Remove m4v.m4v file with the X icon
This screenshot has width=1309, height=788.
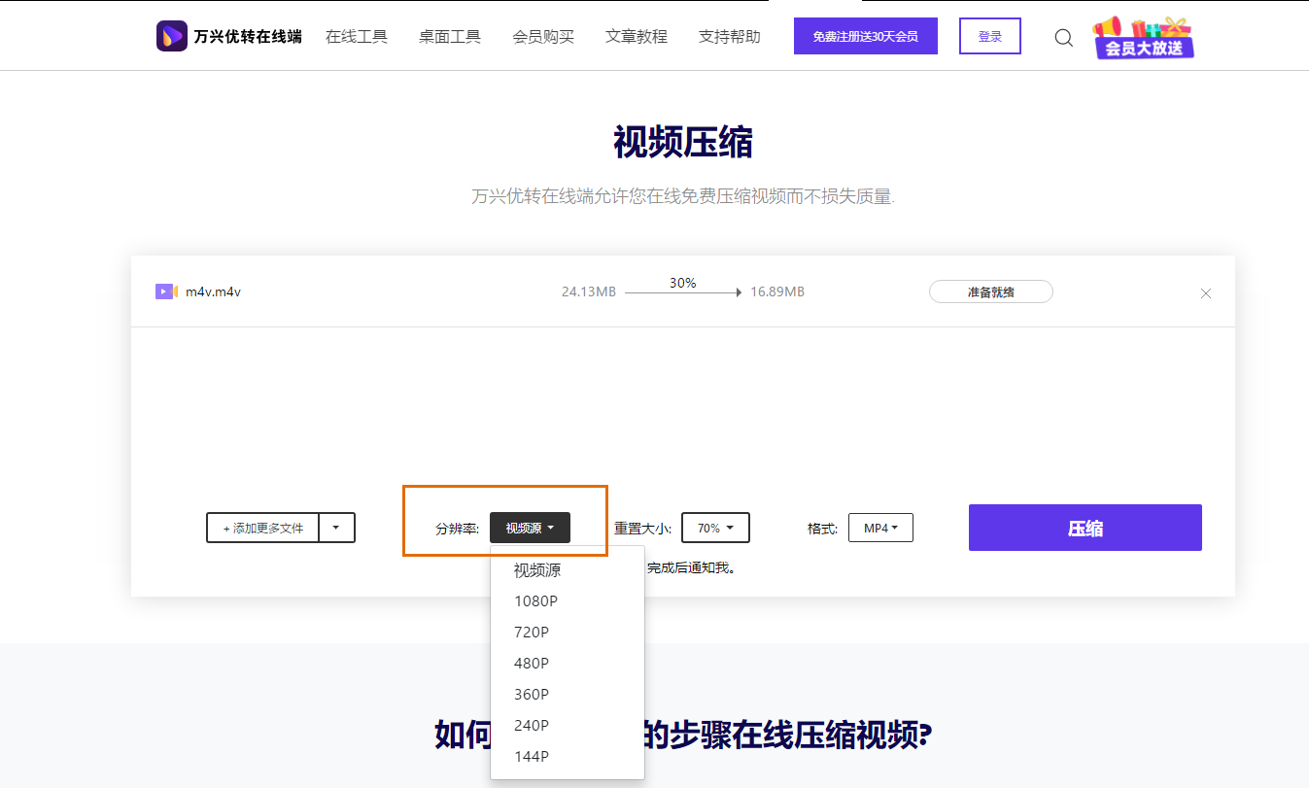click(x=1206, y=293)
